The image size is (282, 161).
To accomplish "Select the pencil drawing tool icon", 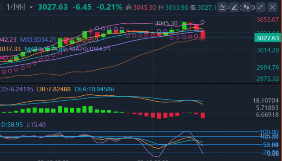I will click(x=234, y=7).
